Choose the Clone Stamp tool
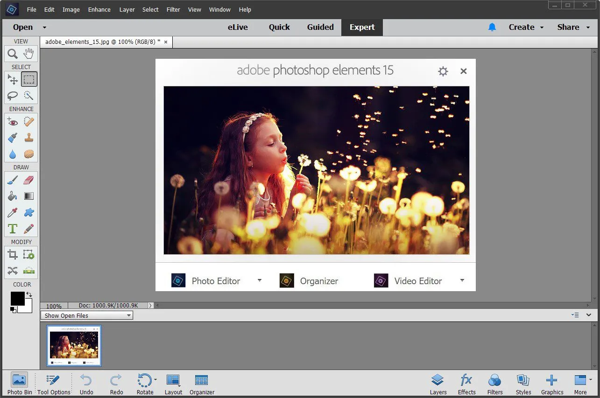The image size is (600, 398). coord(28,137)
